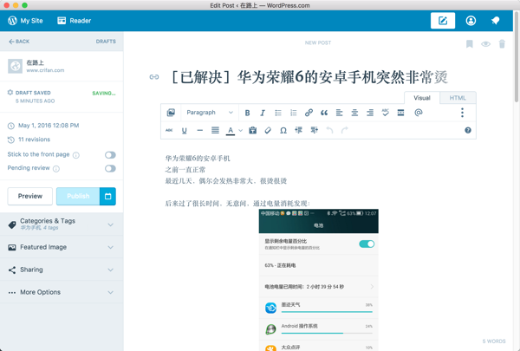This screenshot has height=351, width=520.
Task: Show info about Pending review
Action: (x=56, y=169)
